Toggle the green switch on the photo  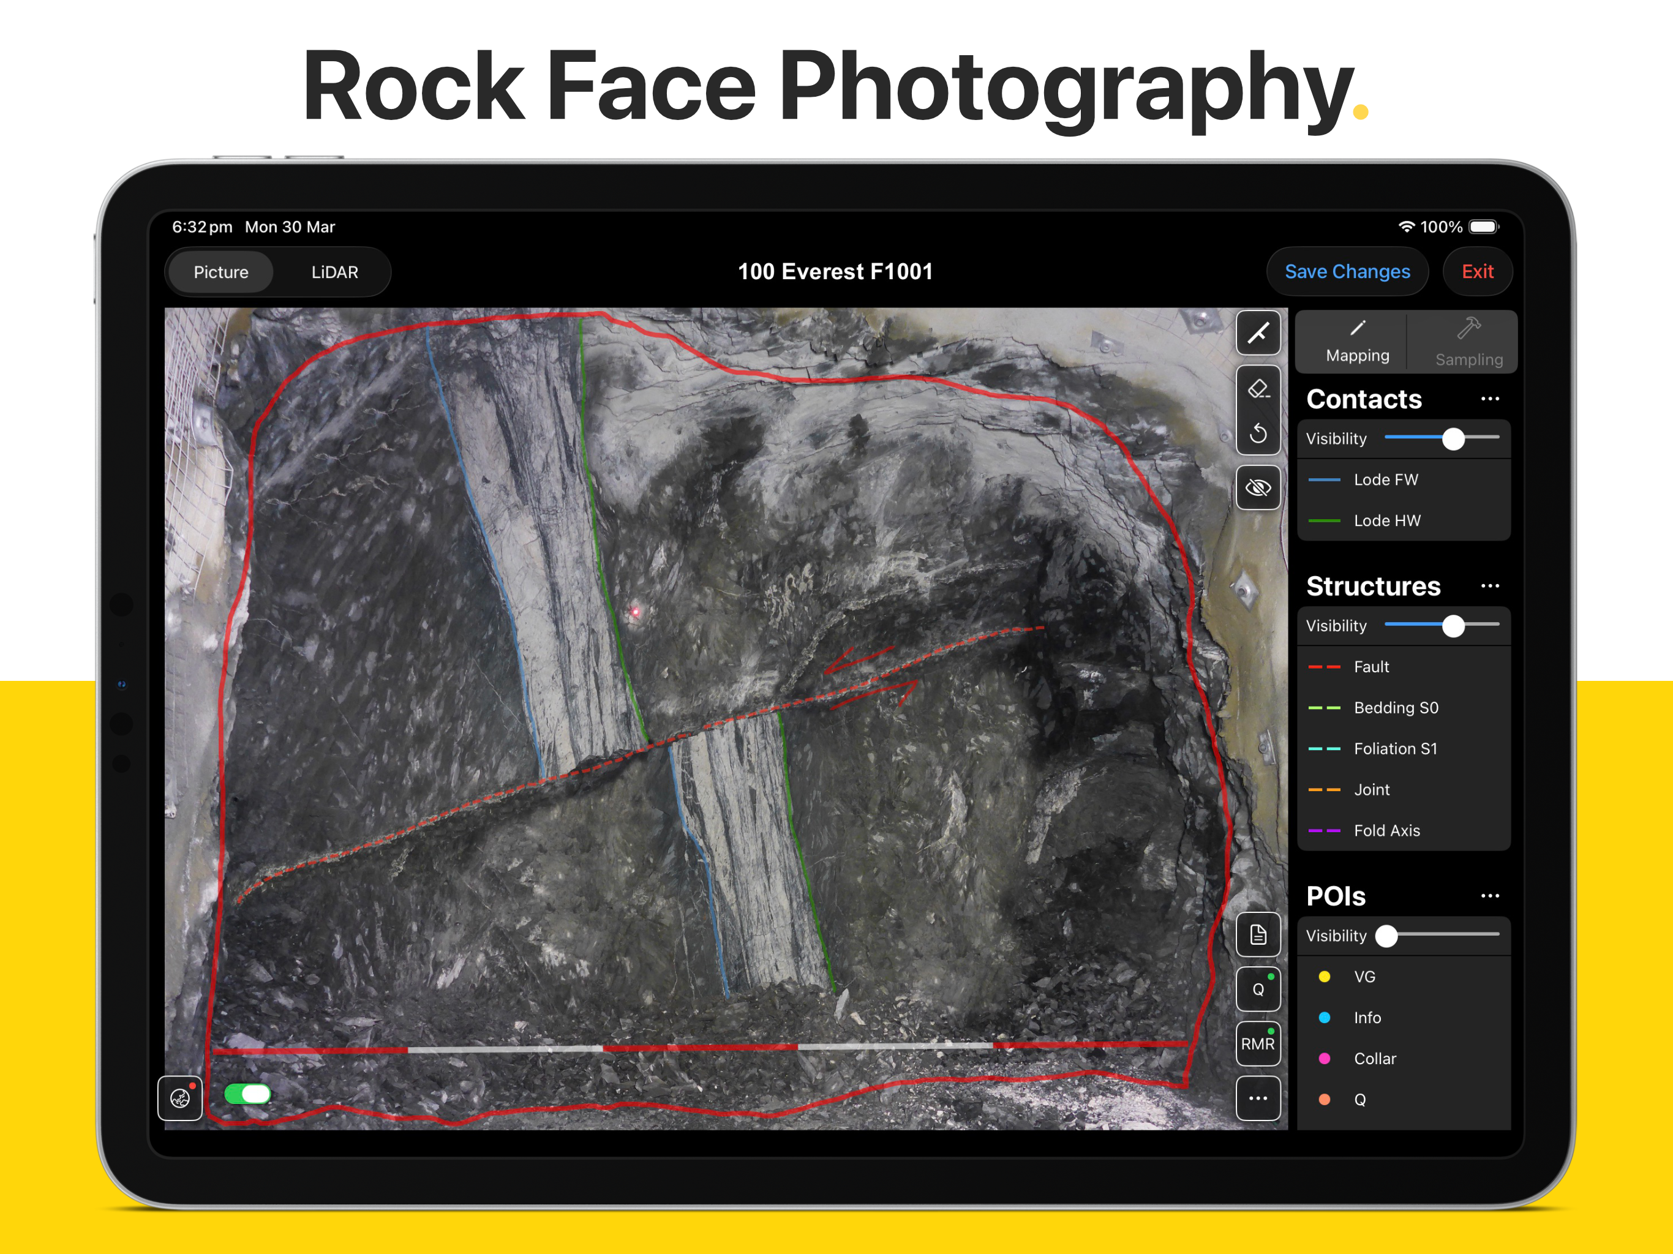(247, 1094)
